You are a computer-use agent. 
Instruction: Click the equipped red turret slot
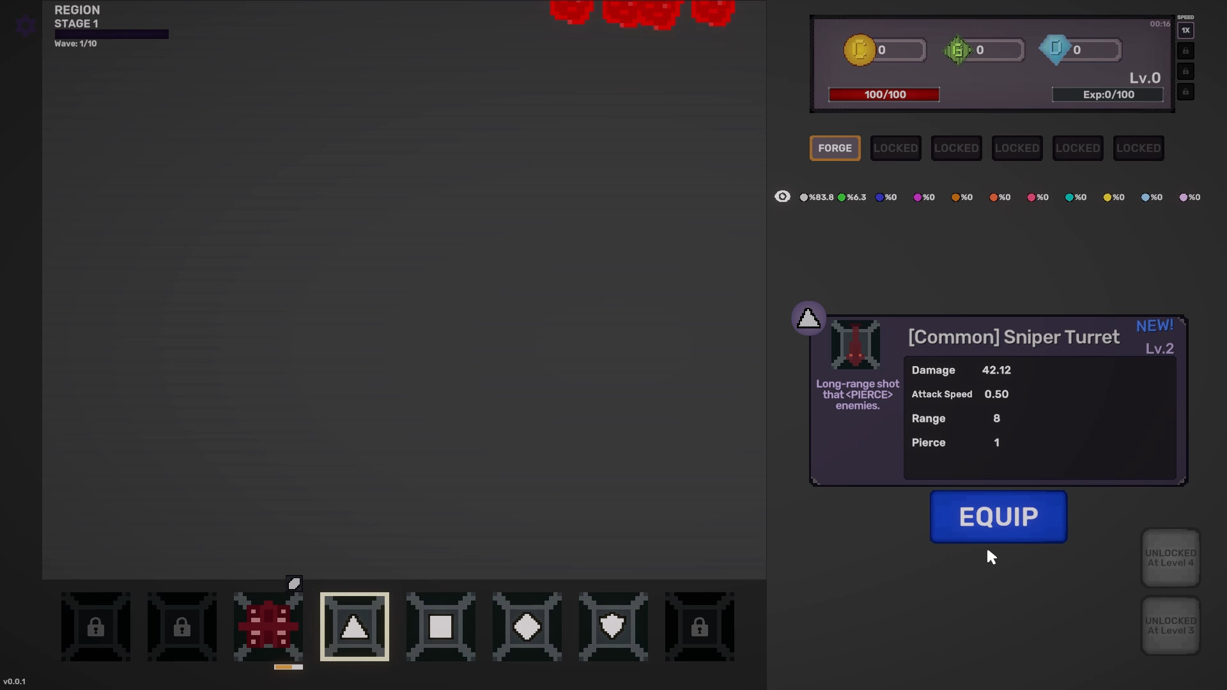pyautogui.click(x=268, y=627)
